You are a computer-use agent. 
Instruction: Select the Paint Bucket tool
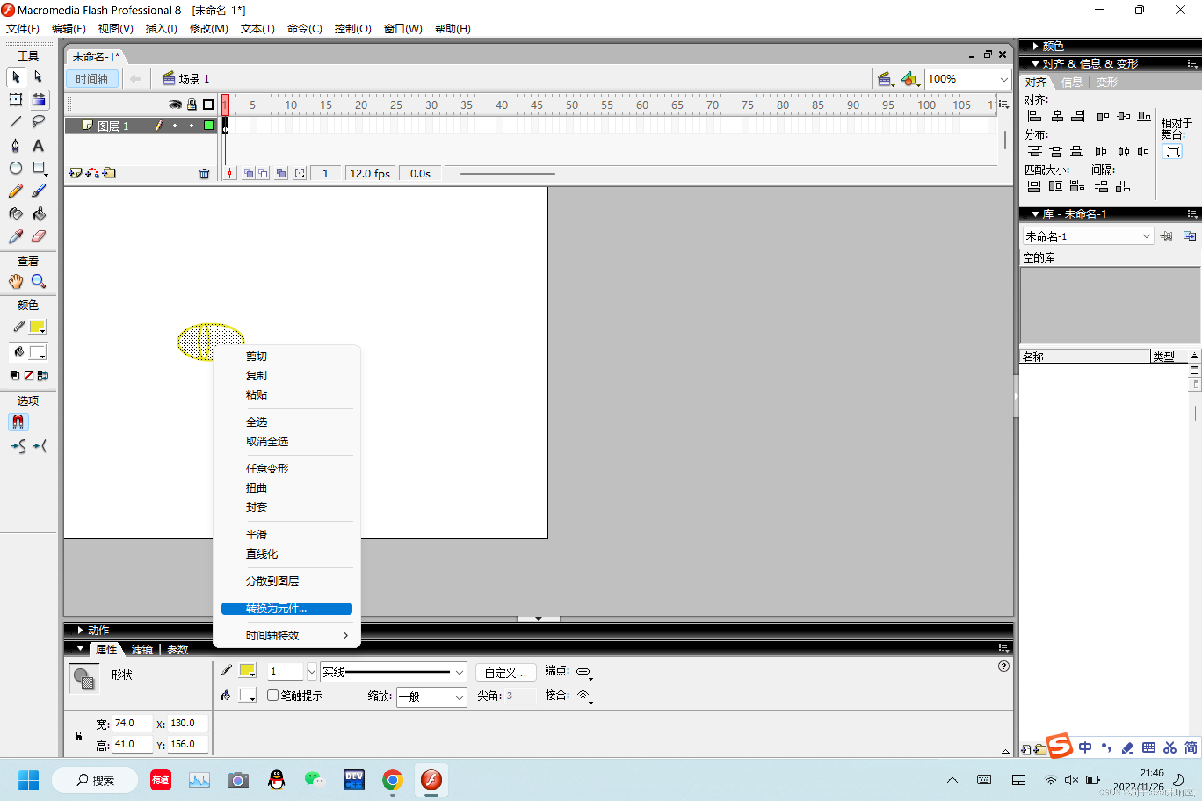38,213
